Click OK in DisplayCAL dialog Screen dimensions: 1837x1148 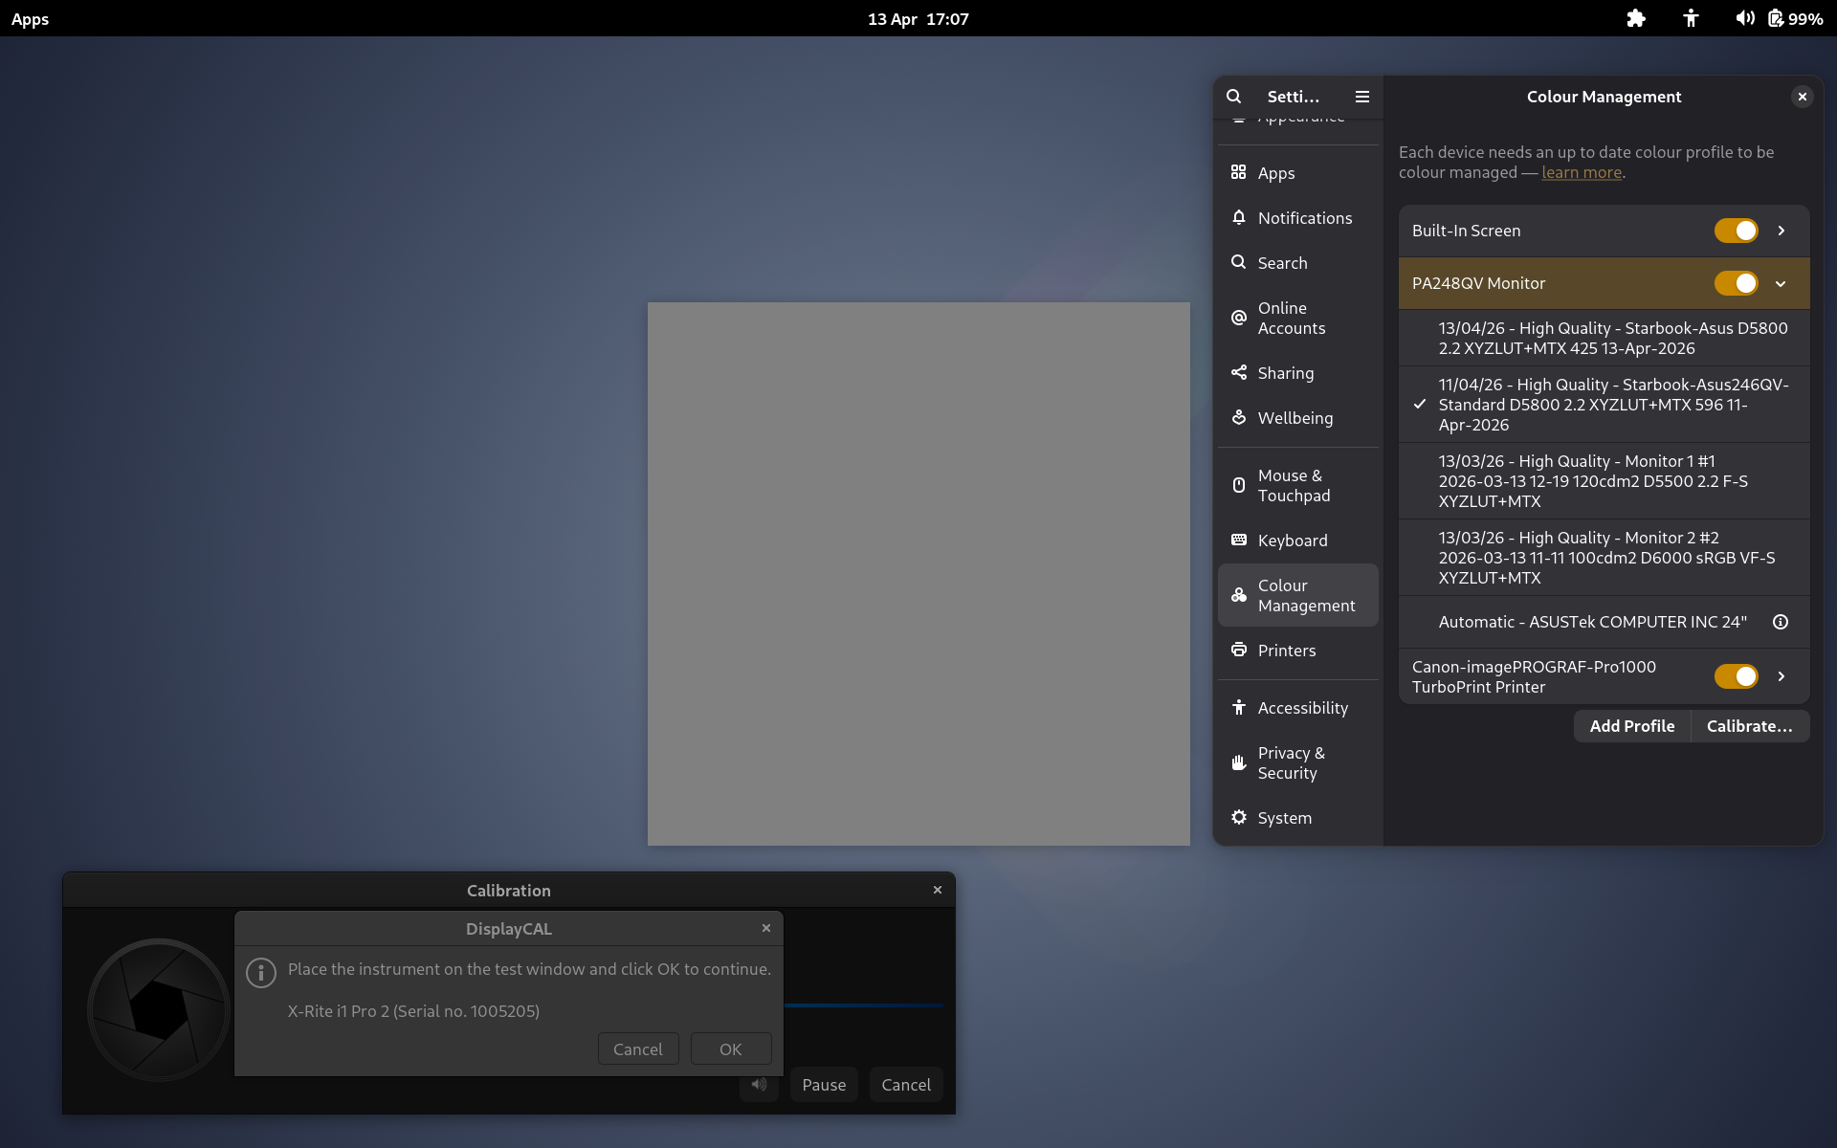730,1049
